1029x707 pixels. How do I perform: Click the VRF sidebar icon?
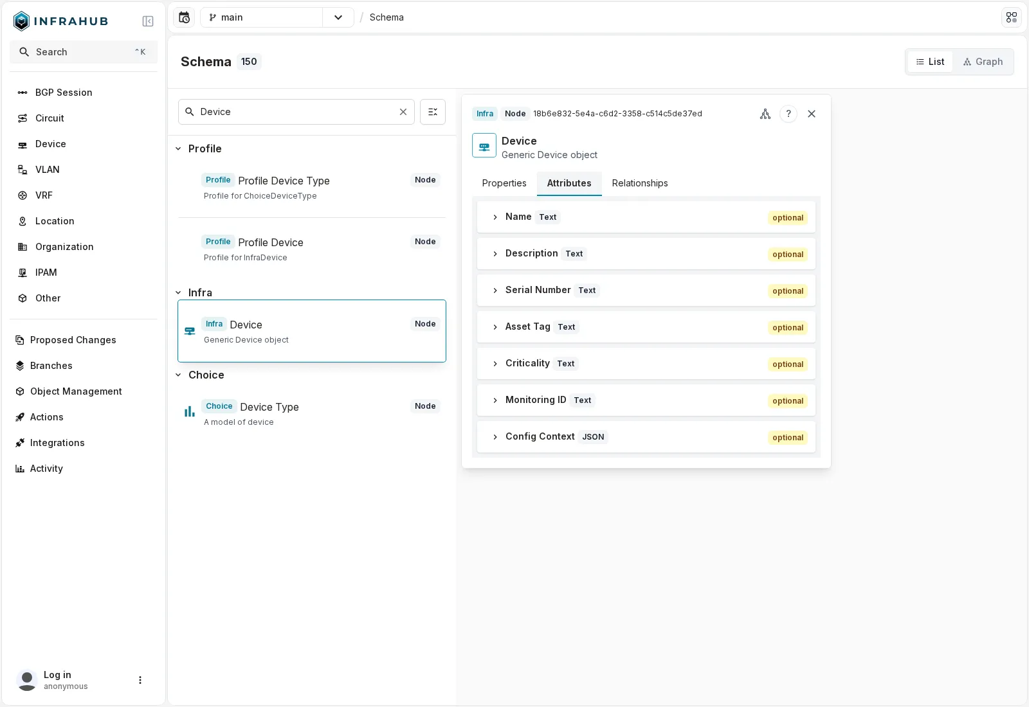(x=23, y=195)
